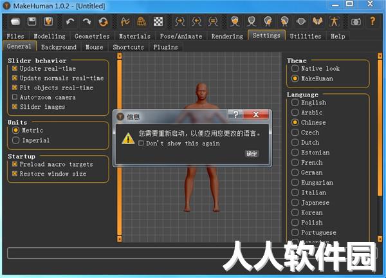The width and height of the screenshot is (386, 278).
Task: Select English language option
Action: click(295, 102)
